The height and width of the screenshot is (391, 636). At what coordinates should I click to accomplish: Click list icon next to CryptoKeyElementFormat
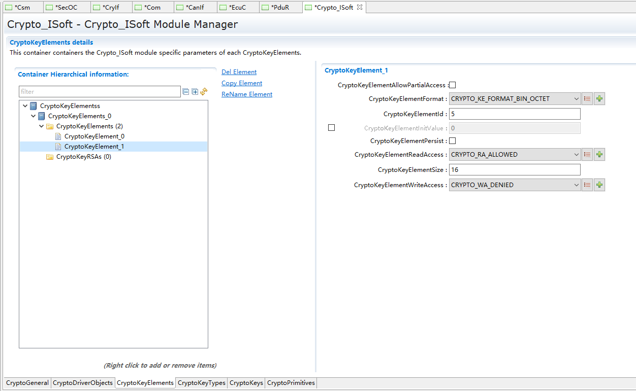point(587,99)
